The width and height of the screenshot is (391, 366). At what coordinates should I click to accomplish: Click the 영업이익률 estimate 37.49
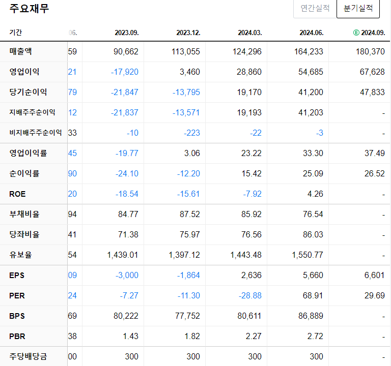[x=375, y=153]
